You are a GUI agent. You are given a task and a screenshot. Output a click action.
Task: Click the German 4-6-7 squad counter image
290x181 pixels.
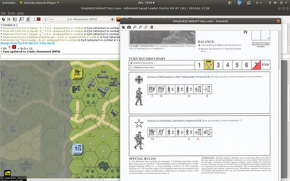[x=152, y=89]
